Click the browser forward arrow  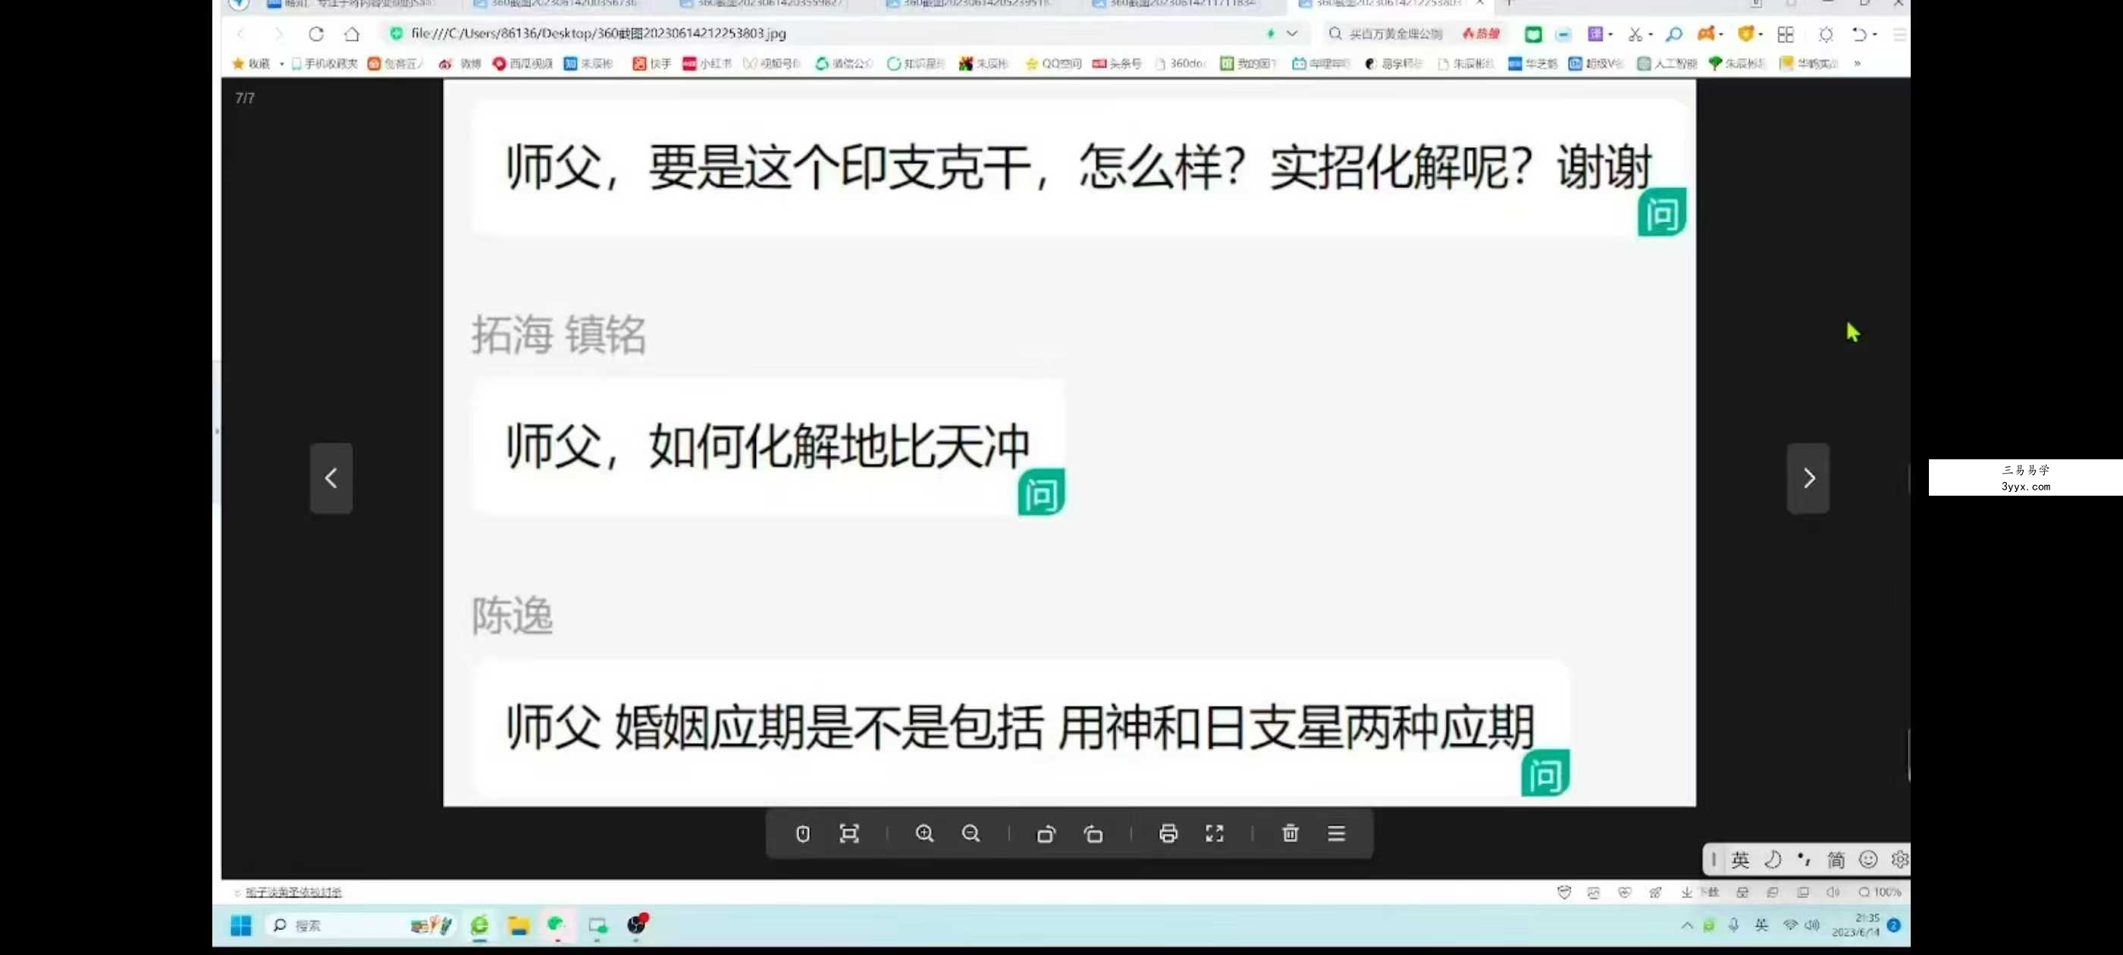[x=278, y=34]
